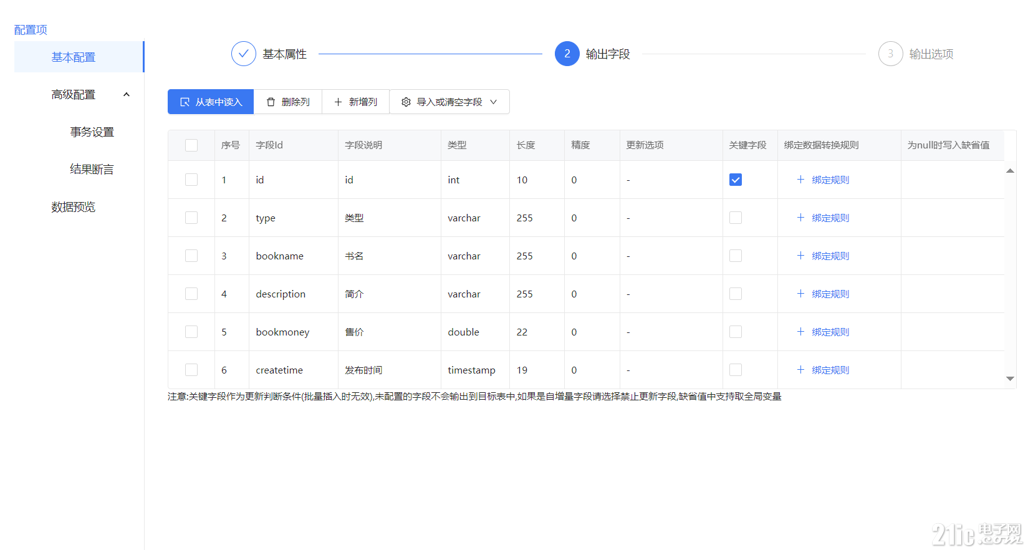Image resolution: width=1028 pixels, height=550 pixels.
Task: Go to step 3, 输出选项
Action: [x=916, y=54]
